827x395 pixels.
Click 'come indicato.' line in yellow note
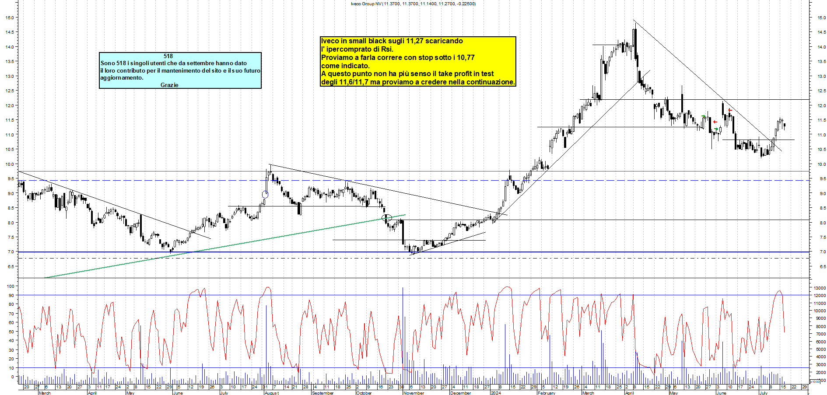click(345, 66)
